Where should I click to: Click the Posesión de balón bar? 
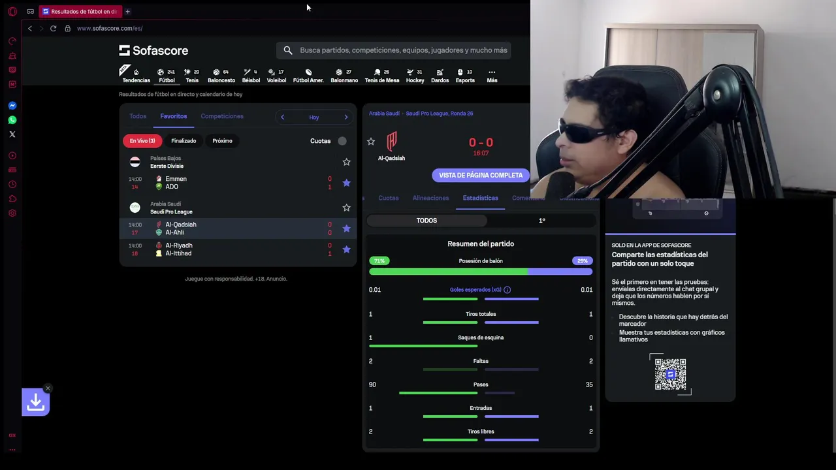coord(481,272)
